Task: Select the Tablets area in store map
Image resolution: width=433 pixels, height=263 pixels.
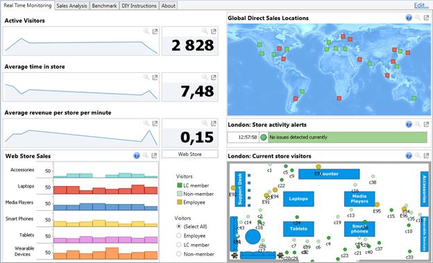Action: pos(298,229)
